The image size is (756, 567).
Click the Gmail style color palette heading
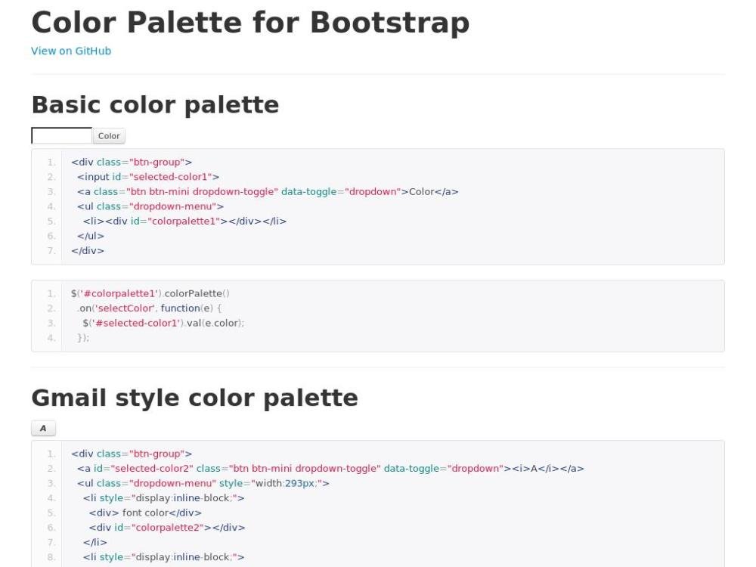[x=194, y=397]
